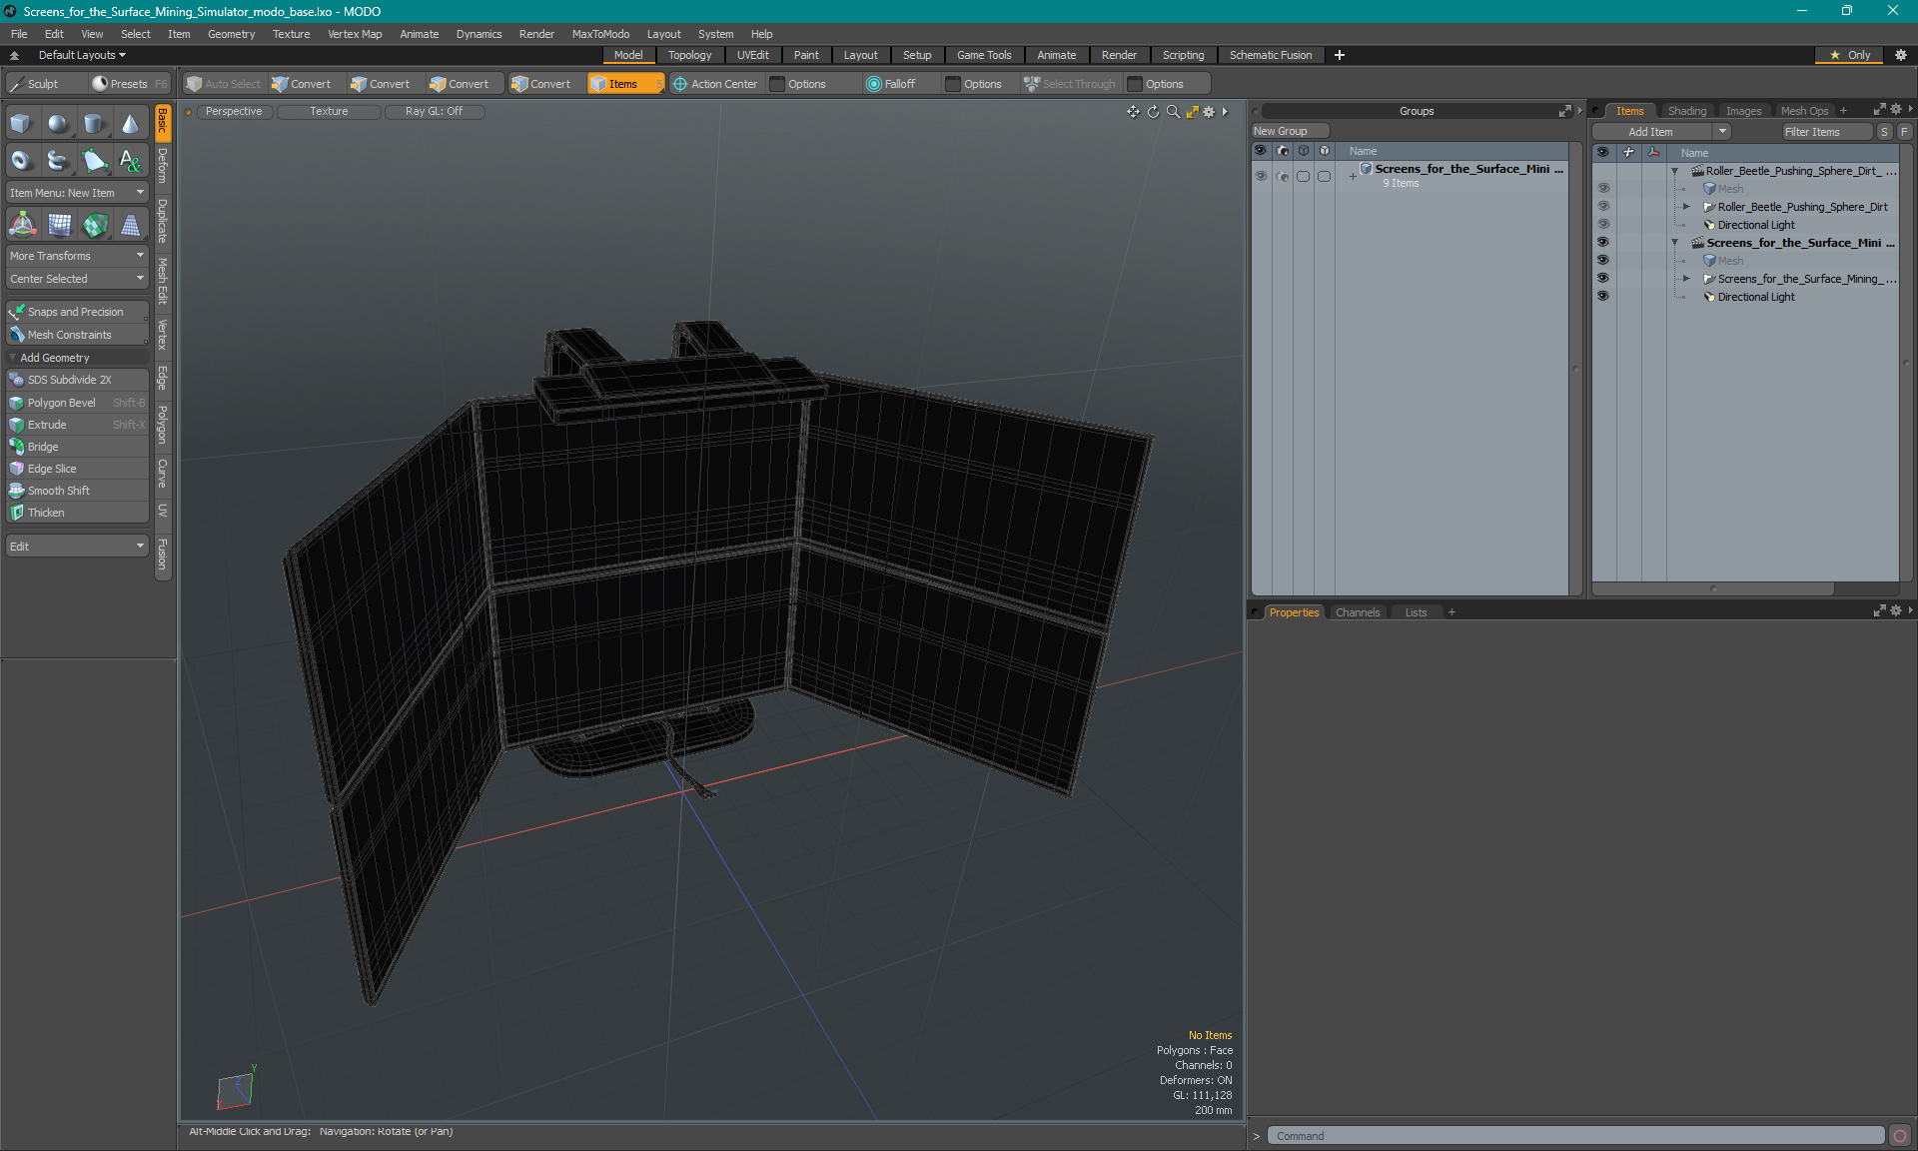
Task: Select the Cube primitive tool
Action: [x=22, y=124]
